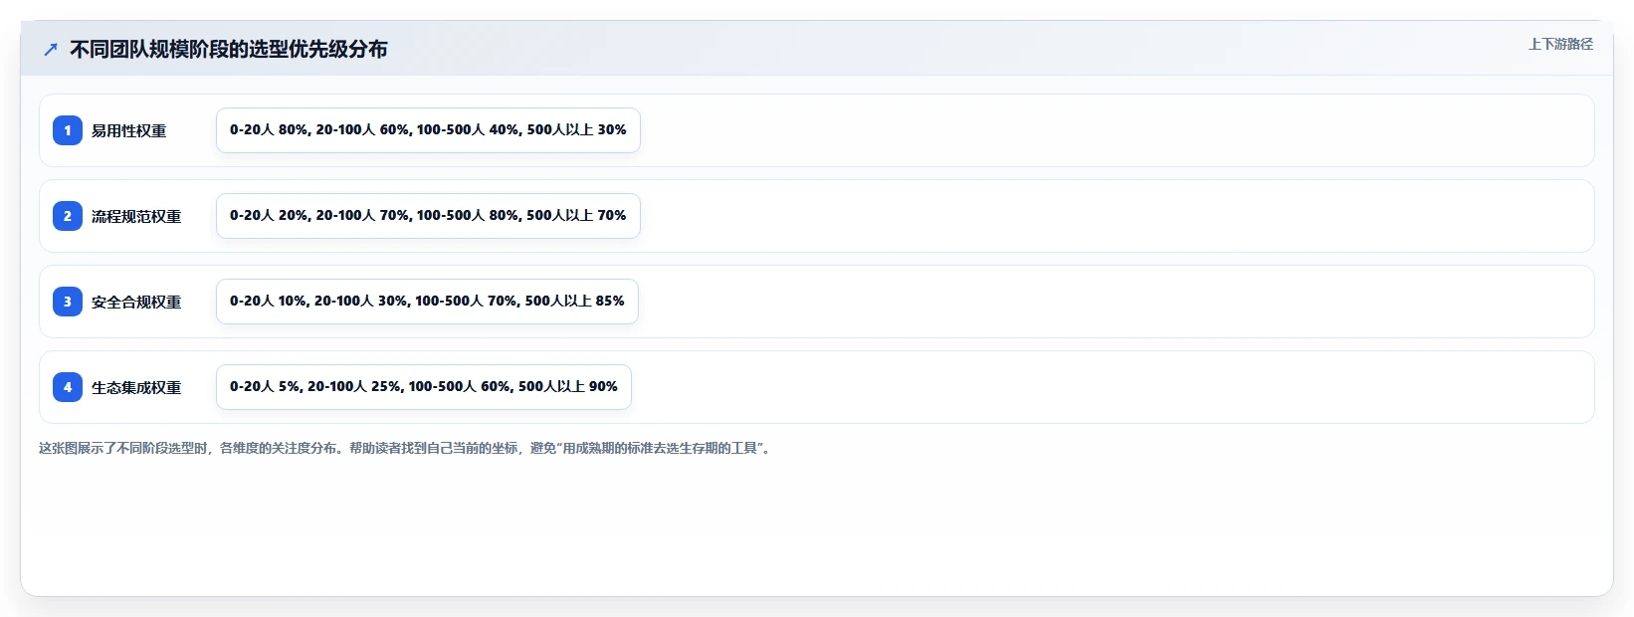1634x617 pixels.
Task: Select the 流程规范权重 label
Action: [x=136, y=216]
